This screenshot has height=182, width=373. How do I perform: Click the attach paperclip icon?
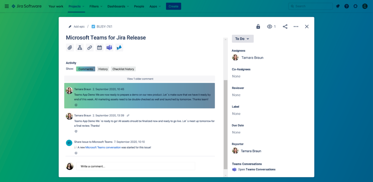(70, 48)
